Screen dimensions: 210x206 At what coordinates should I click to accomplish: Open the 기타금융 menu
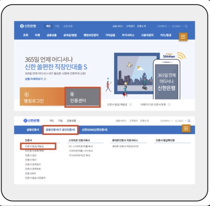[110, 35]
